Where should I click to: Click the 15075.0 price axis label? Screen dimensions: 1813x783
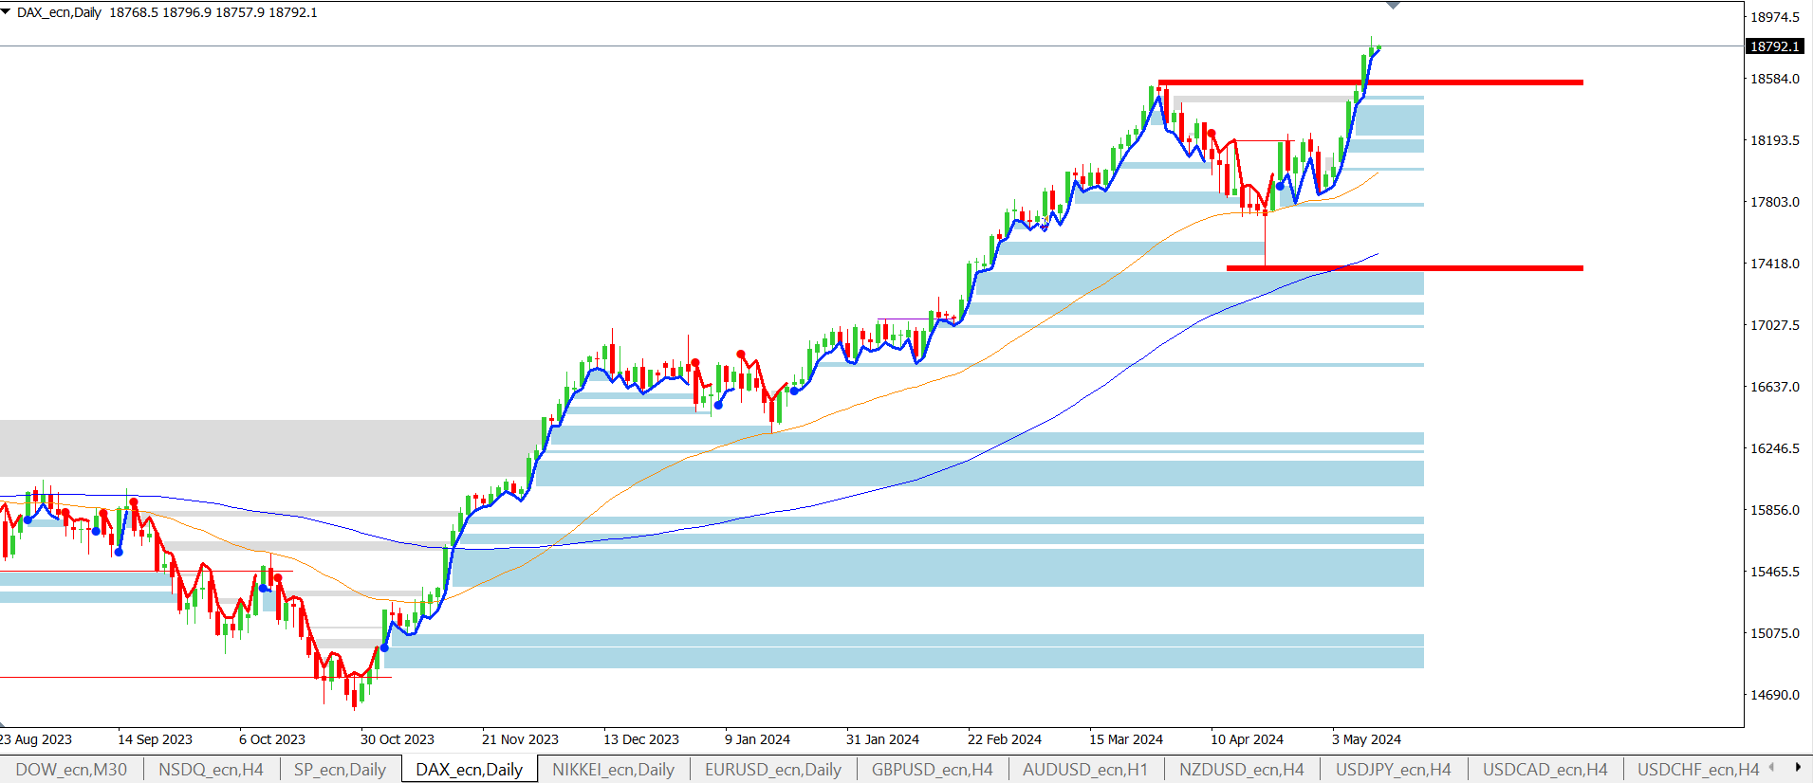tap(1775, 633)
